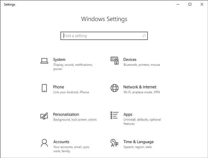Open the Apps heading

coord(128,115)
